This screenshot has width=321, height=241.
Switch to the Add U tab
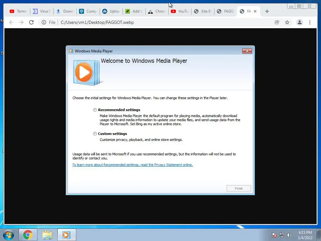click(134, 11)
